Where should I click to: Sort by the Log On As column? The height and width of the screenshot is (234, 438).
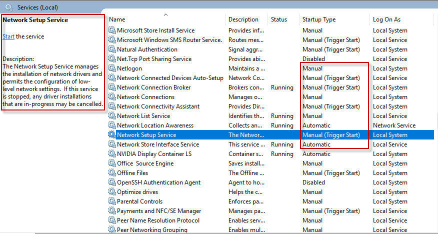(386, 19)
